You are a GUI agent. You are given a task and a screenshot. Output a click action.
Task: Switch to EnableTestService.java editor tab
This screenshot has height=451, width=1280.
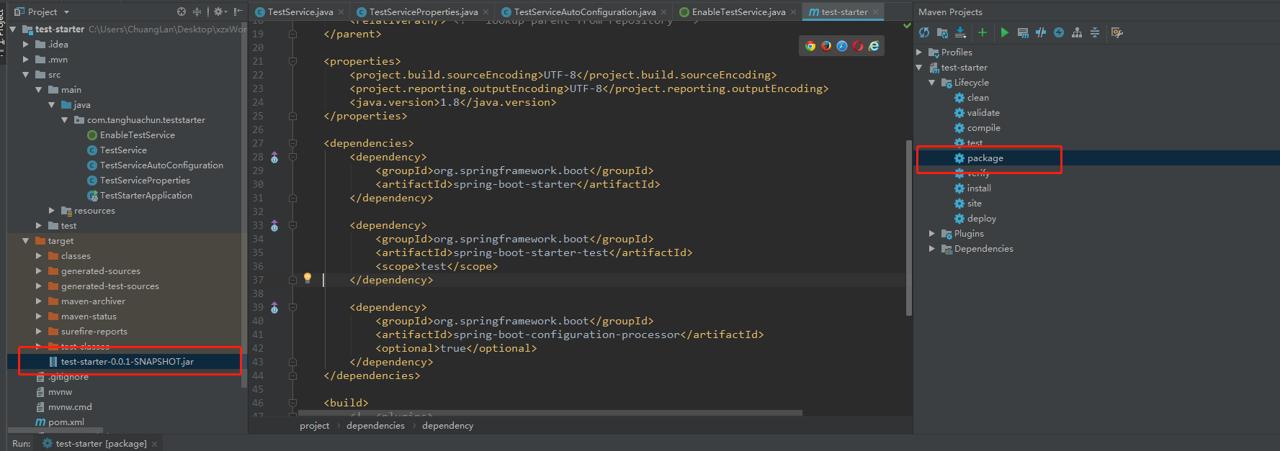pyautogui.click(x=738, y=12)
